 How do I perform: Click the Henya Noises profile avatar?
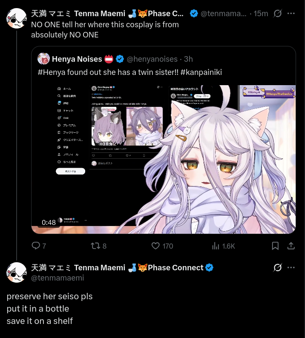(43, 59)
